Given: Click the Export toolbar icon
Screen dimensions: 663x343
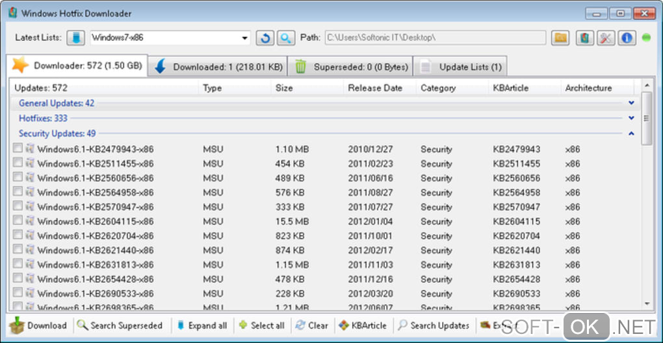Looking at the screenshot, I should click(485, 325).
